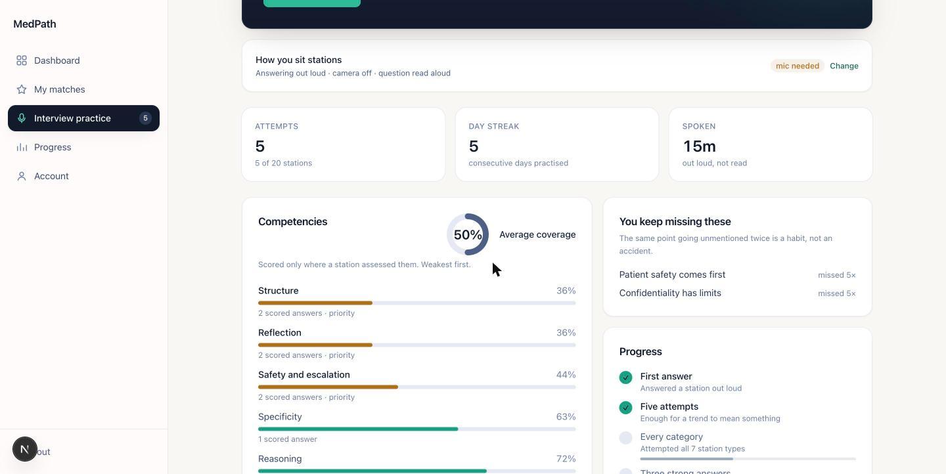Click the Competencies heading
The height and width of the screenshot is (474, 946).
[293, 222]
